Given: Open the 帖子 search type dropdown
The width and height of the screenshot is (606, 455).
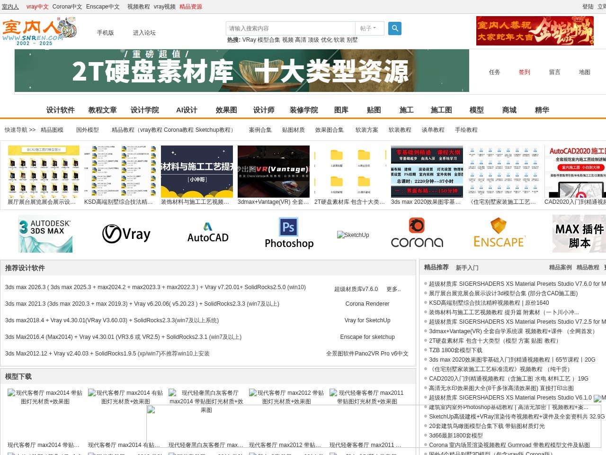Looking at the screenshot, I should (368, 28).
